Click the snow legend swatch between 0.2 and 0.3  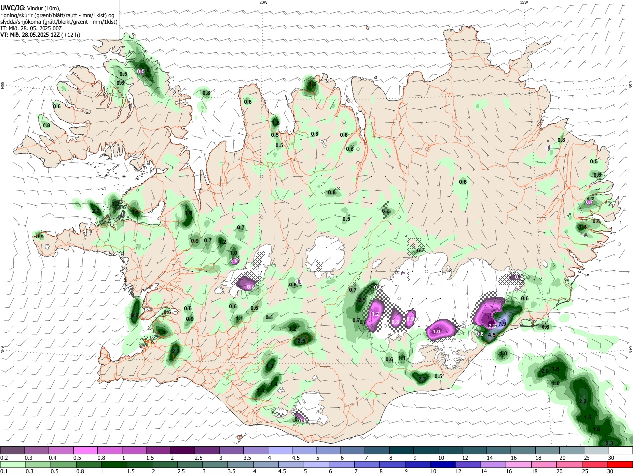tap(13, 451)
